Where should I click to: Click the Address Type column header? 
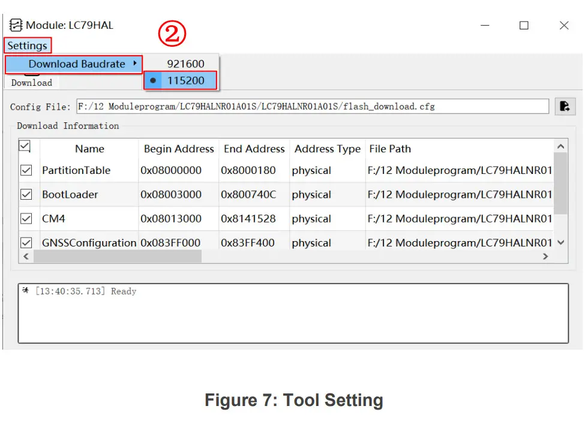click(328, 149)
